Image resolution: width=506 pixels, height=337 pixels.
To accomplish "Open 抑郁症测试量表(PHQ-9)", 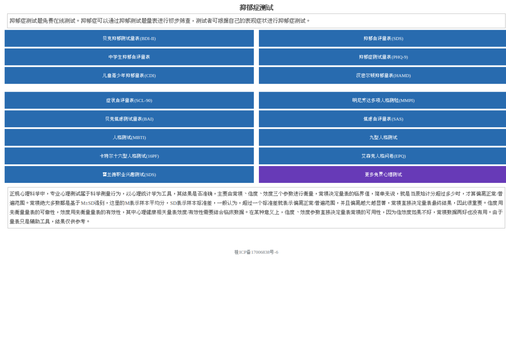I will [382, 57].
